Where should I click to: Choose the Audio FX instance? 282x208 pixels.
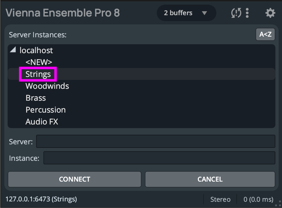42,121
